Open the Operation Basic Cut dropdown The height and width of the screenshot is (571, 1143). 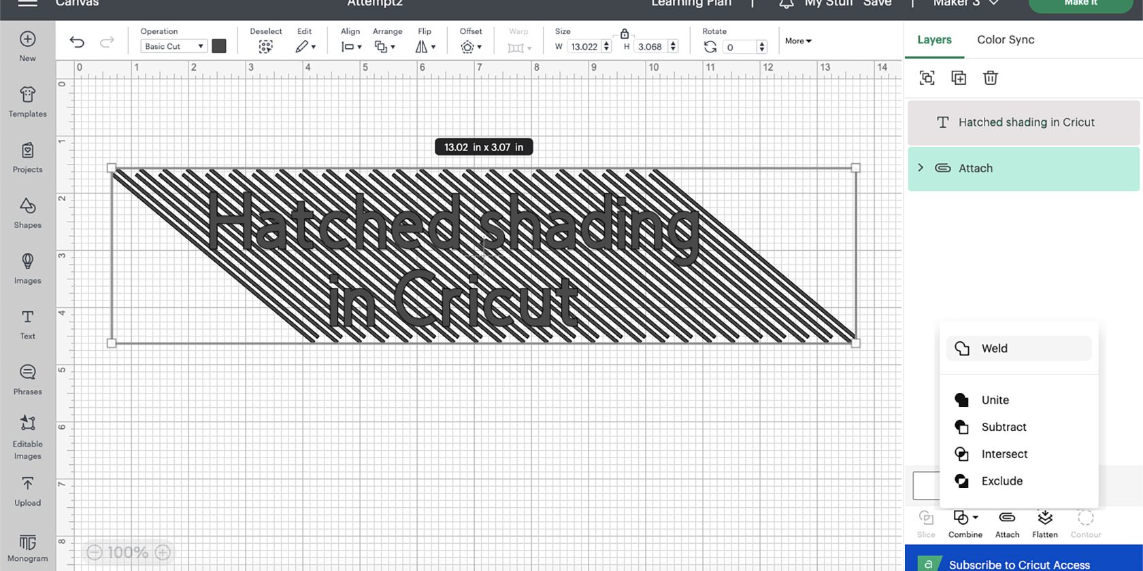pyautogui.click(x=173, y=46)
